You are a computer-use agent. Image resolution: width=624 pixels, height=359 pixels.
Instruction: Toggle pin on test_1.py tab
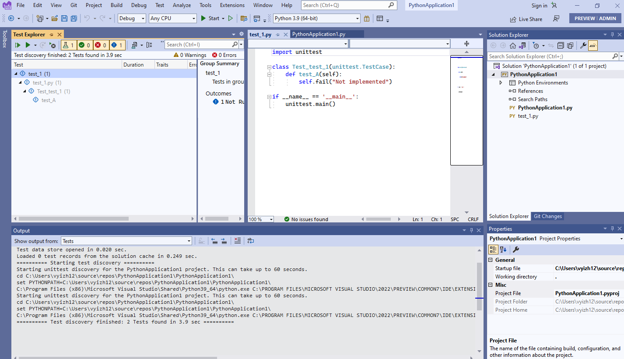pyautogui.click(x=277, y=34)
